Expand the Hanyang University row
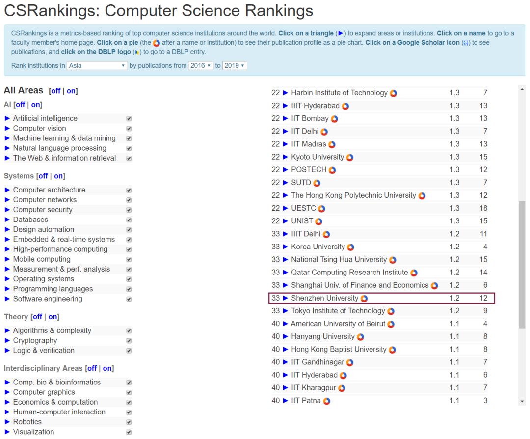Screen dimensions: 530x439 (x=285, y=336)
